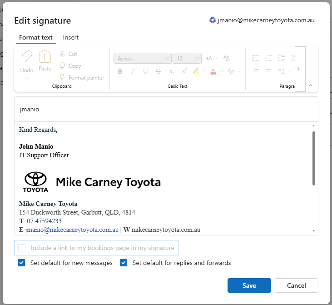
Task: Click the Paste clipboard icon
Action: pos(45,57)
